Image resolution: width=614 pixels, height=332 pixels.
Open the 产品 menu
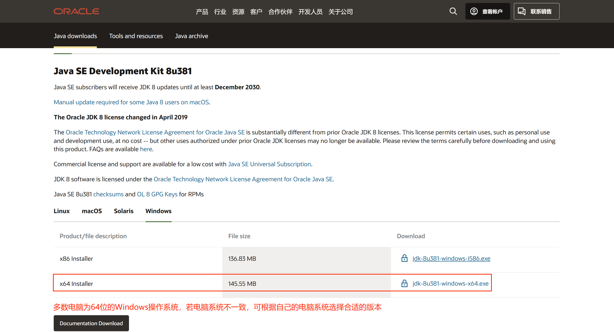pyautogui.click(x=202, y=12)
